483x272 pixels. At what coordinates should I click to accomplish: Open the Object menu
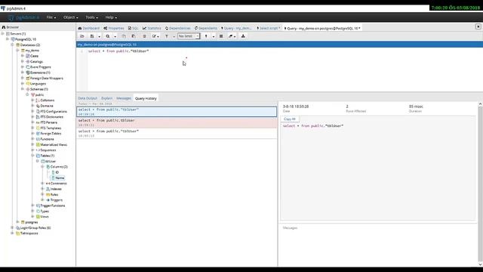[70, 17]
